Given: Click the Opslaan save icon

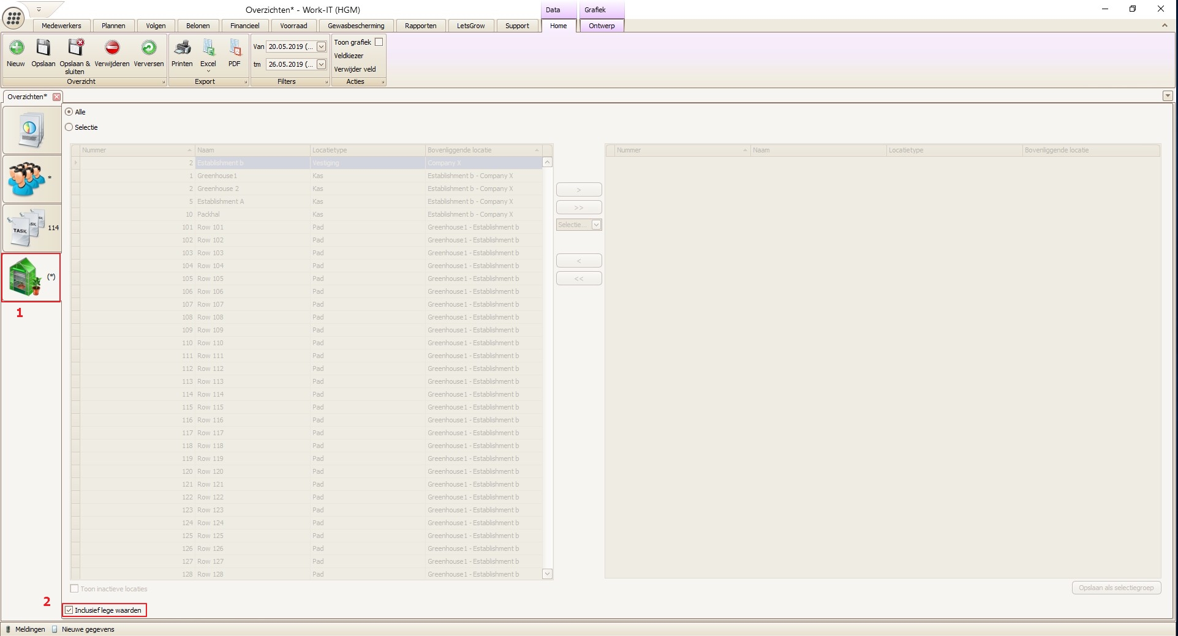Looking at the screenshot, I should coord(43,48).
